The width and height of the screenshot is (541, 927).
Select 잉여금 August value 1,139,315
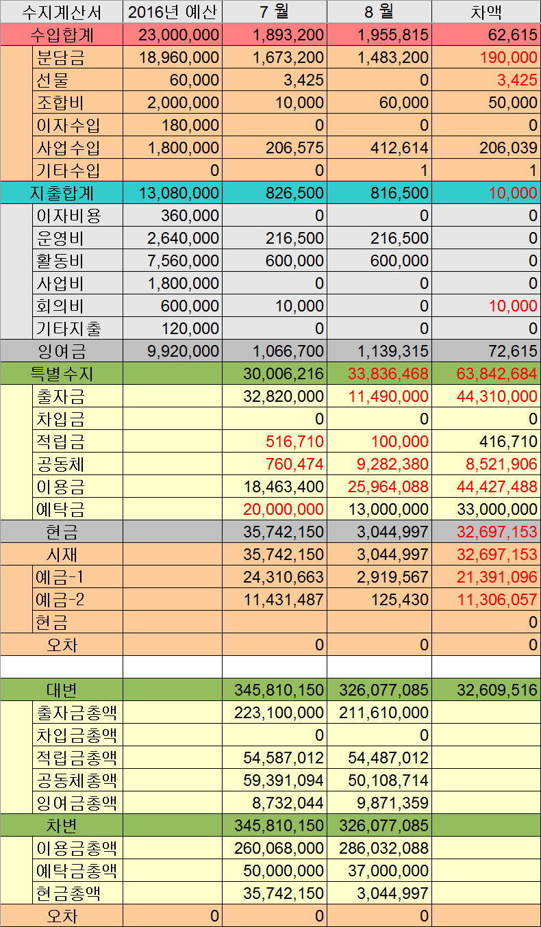pos(379,351)
